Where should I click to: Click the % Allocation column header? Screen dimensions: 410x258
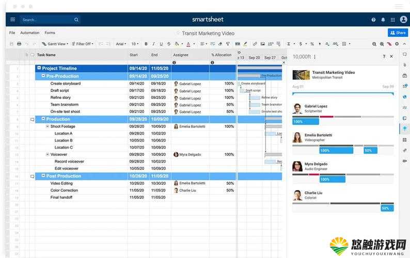223,55
